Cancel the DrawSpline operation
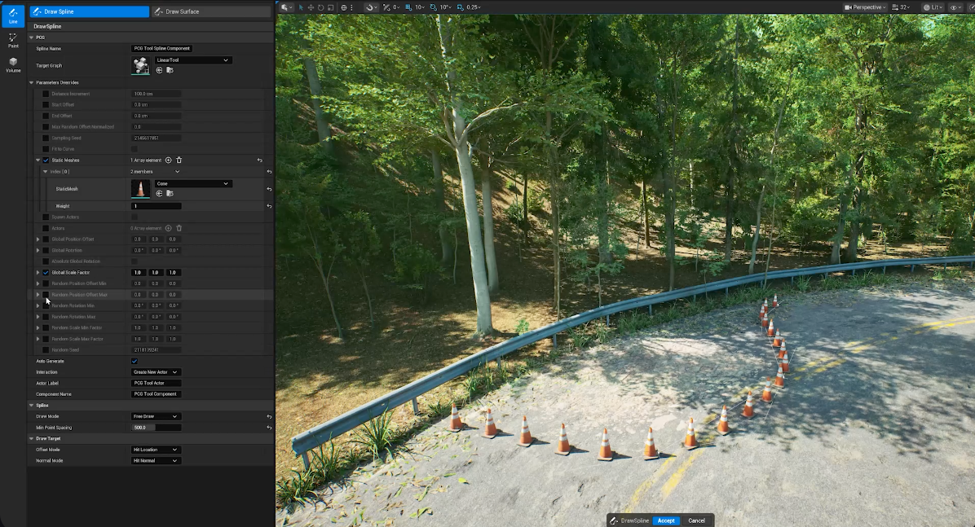 coord(696,520)
